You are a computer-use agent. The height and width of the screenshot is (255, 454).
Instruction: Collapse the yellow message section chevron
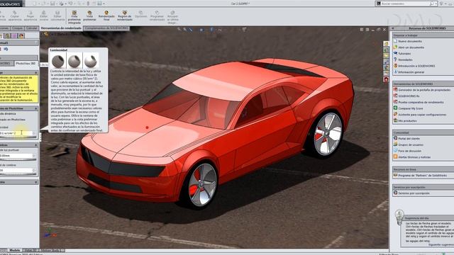(x=36, y=72)
